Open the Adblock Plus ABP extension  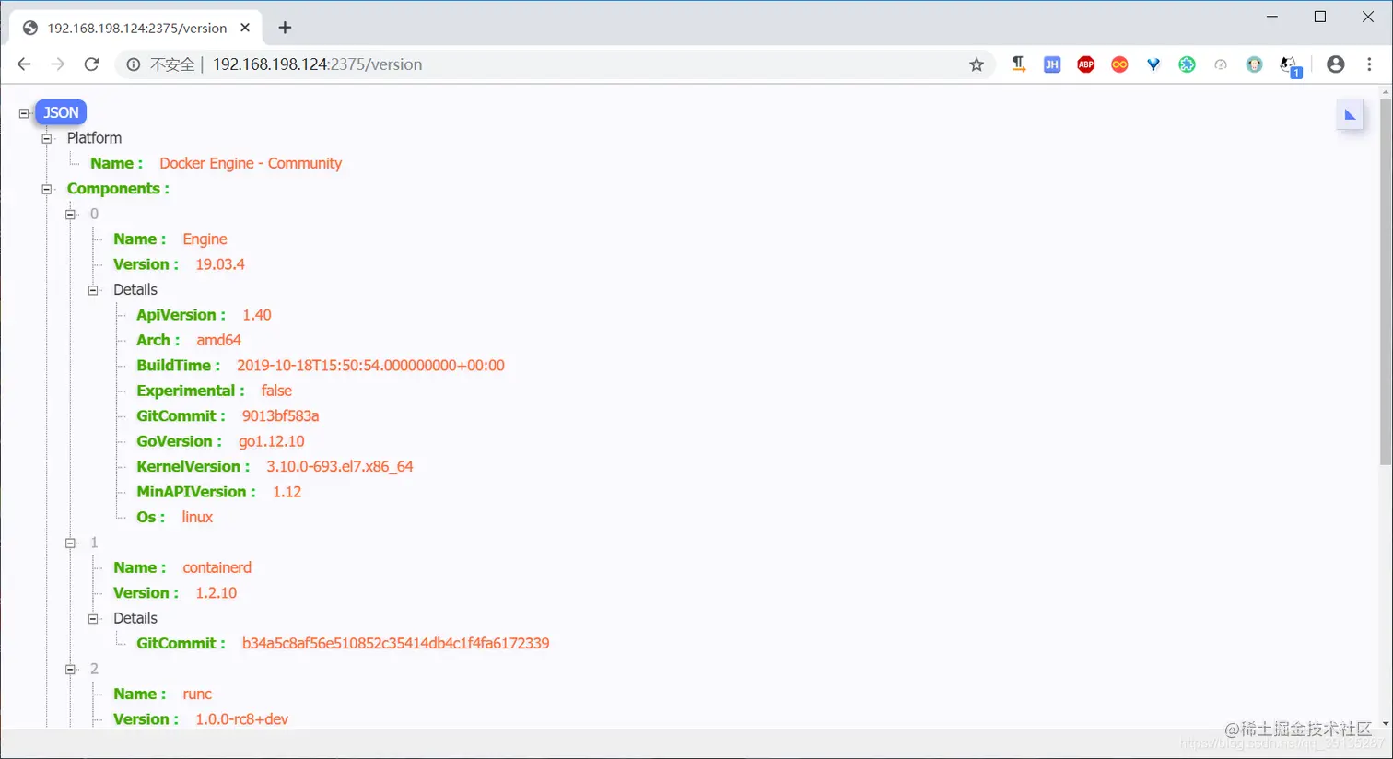[1086, 64]
